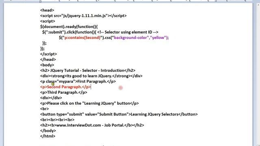Click the purple "background-color" text
Screen dimensions: 260x146
click(130, 38)
